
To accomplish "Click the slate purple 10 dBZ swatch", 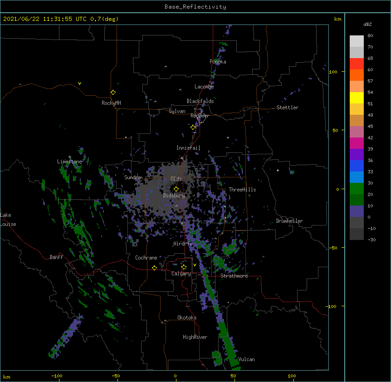I will (x=357, y=211).
